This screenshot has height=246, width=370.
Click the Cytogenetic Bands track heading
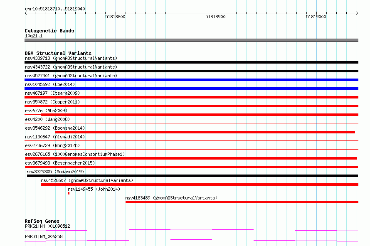point(49,31)
